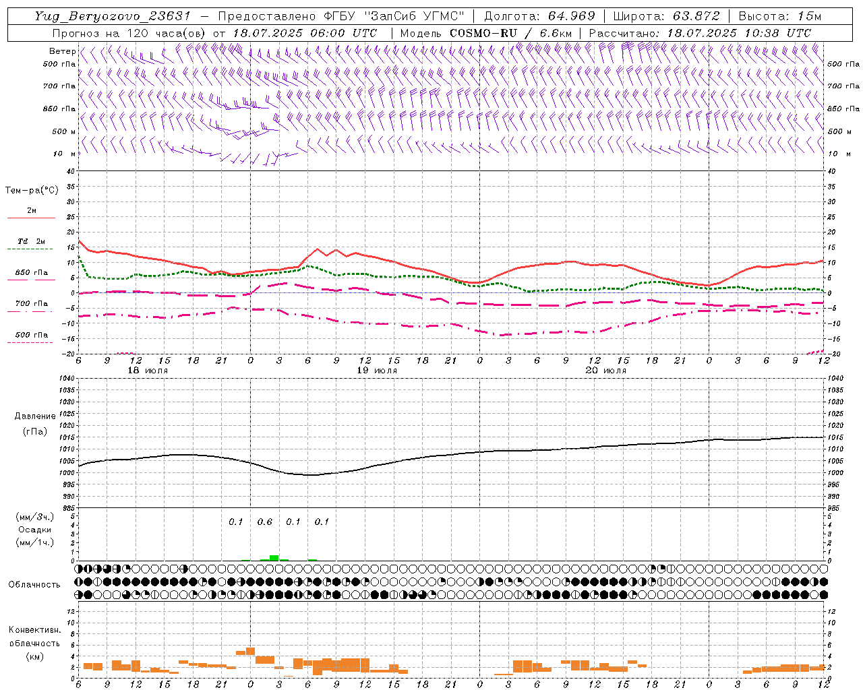Click the (мм/1ч.) unit label
863x690 pixels.
pos(35,542)
